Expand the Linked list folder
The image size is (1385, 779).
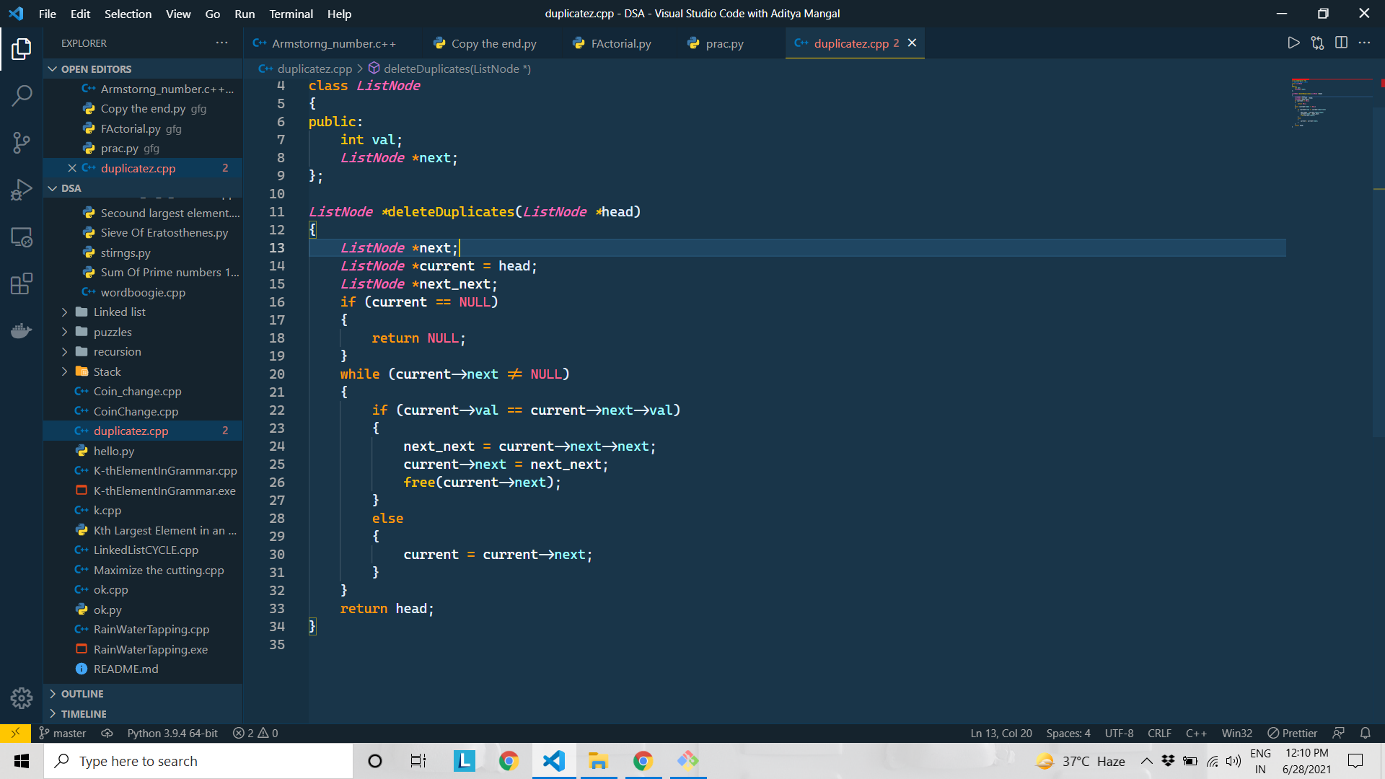click(x=119, y=312)
